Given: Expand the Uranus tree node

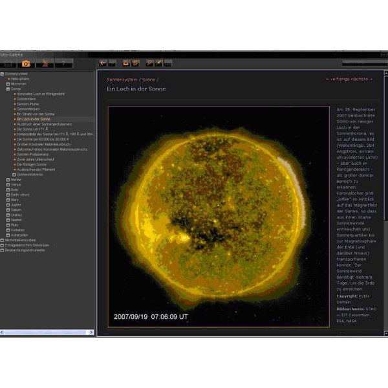Looking at the screenshot, I should [x=8, y=215].
